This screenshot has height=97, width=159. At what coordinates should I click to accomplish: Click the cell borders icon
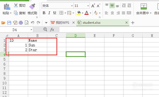pos(61,13)
